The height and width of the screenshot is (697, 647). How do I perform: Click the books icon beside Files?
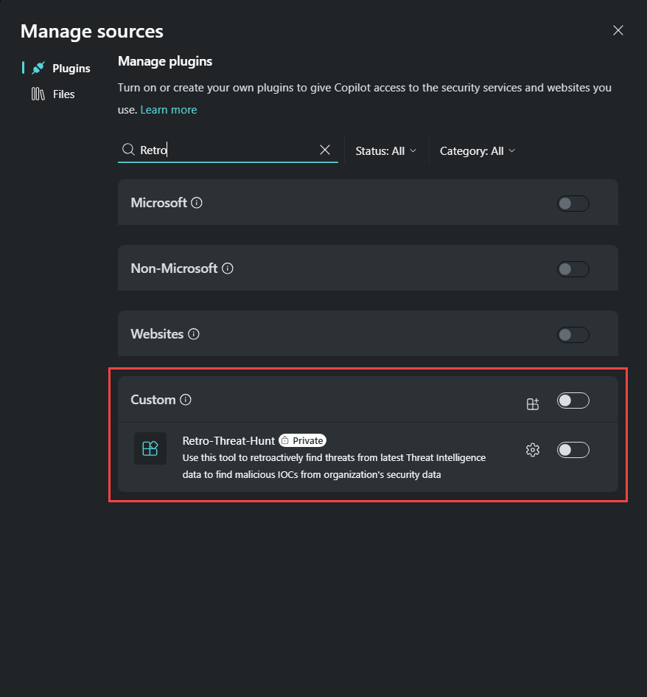[x=38, y=94]
